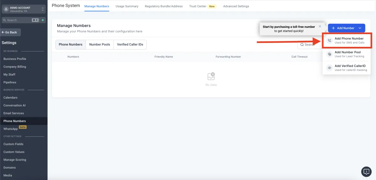The image size is (376, 180).
Task: Open Custom Fields settings
Action: click(x=13, y=144)
